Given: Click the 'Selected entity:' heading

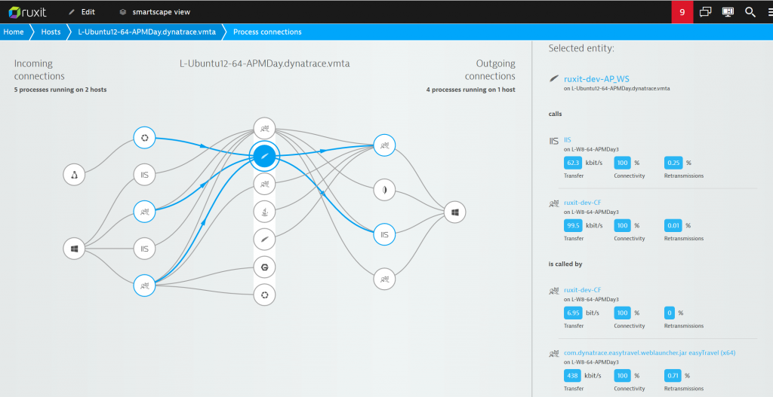Looking at the screenshot, I should coord(581,48).
